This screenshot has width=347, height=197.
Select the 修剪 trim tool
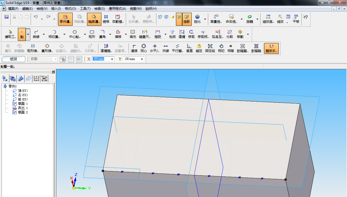point(191,34)
